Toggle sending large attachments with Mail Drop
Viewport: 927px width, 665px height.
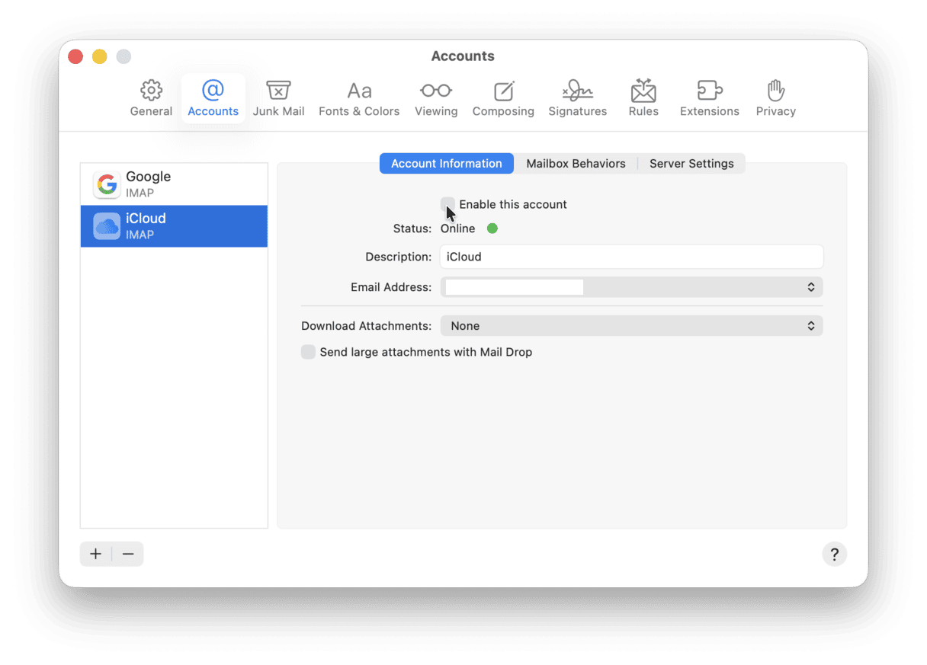point(308,352)
